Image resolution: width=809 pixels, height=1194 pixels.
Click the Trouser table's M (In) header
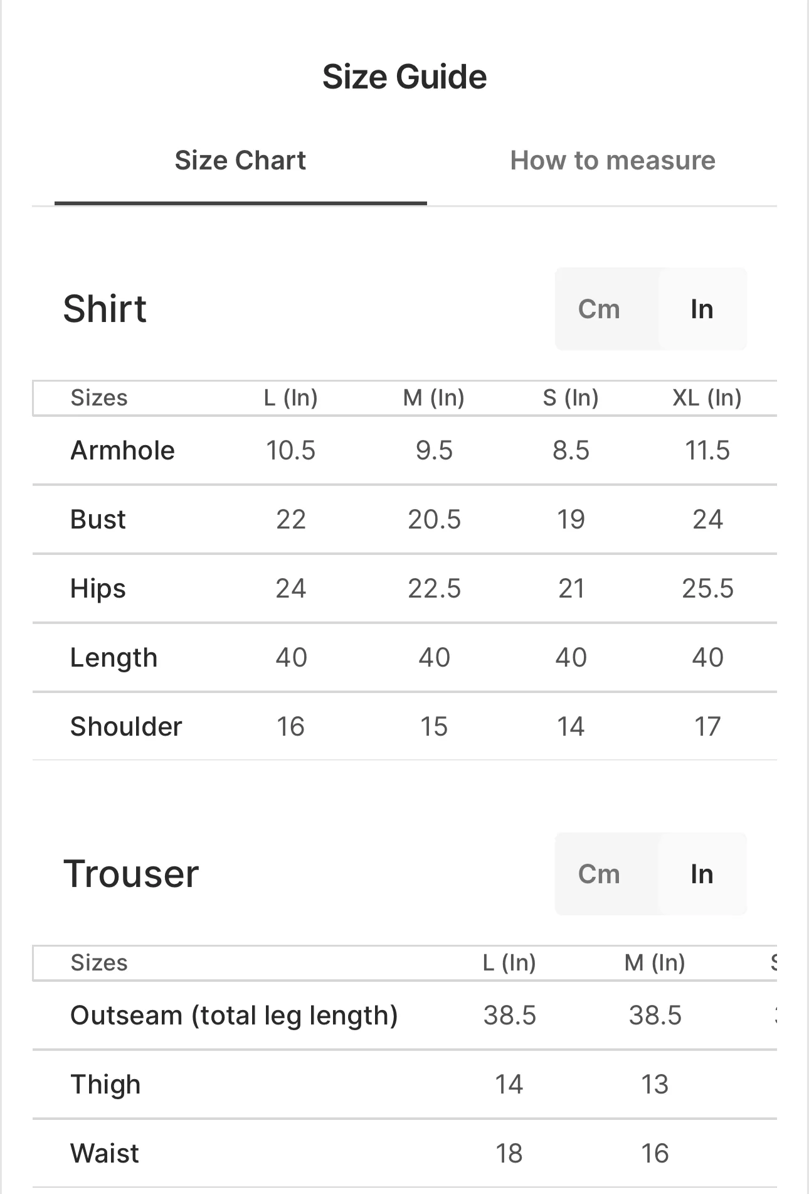point(655,962)
